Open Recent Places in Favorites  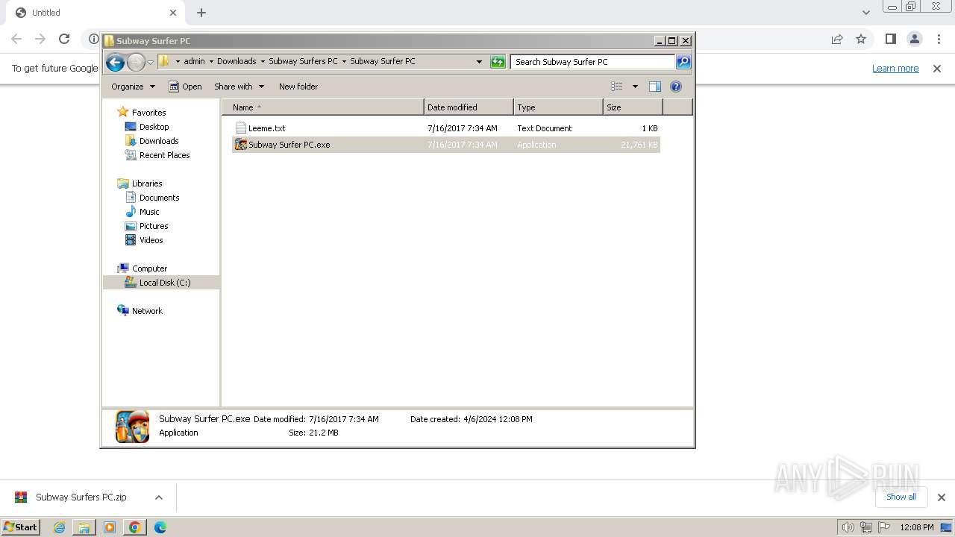164,155
